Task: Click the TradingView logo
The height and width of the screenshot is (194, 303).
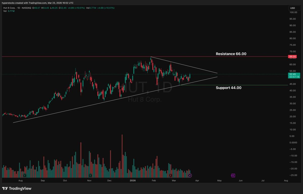Action: click(17, 188)
